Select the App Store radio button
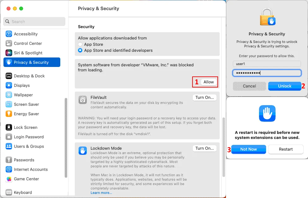The height and width of the screenshot is (198, 308). click(80, 45)
